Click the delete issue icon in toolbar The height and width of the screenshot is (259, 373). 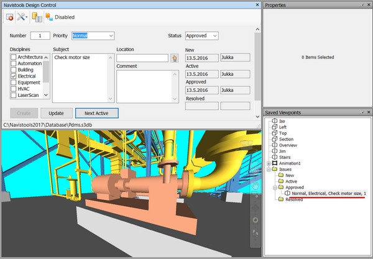coord(10,17)
